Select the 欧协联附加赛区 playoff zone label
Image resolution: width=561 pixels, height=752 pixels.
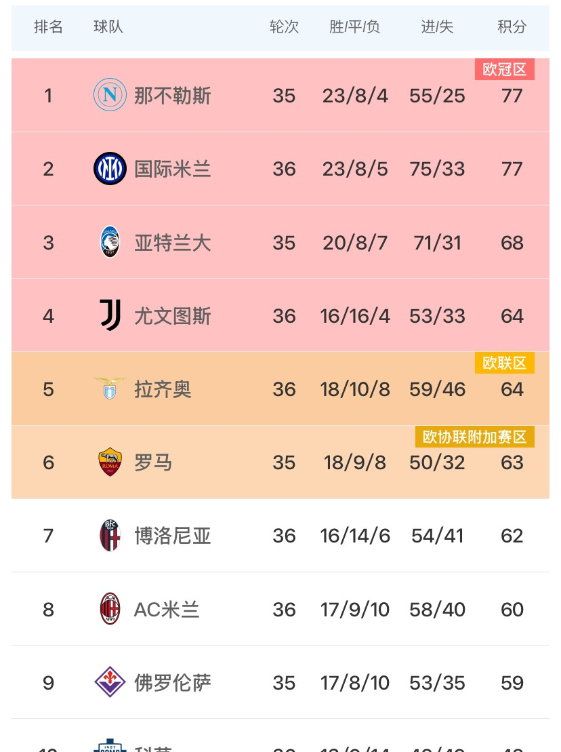474,437
